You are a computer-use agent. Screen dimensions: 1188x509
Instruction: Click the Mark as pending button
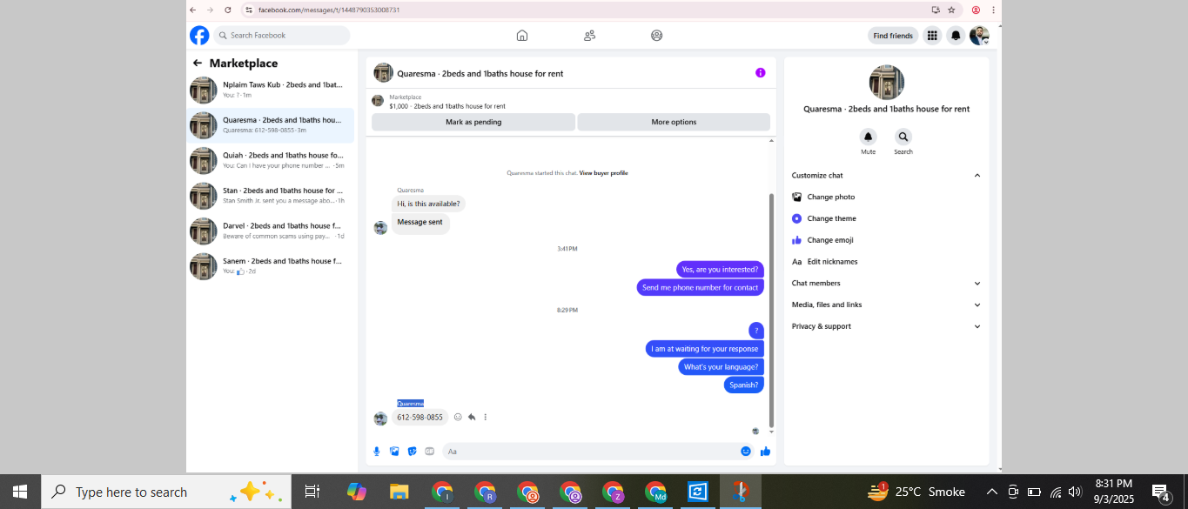coord(473,122)
